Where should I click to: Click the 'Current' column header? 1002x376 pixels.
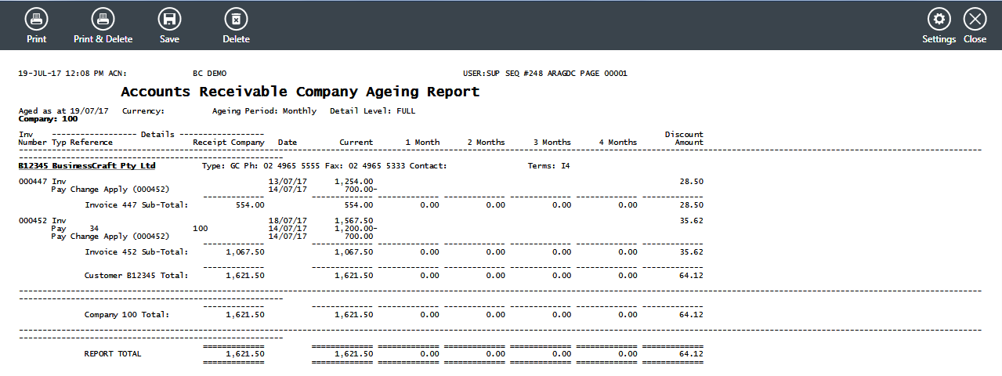356,143
